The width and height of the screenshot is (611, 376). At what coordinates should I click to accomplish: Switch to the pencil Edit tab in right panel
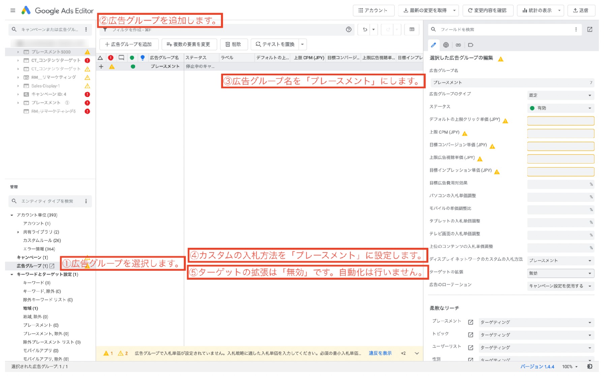click(x=434, y=45)
